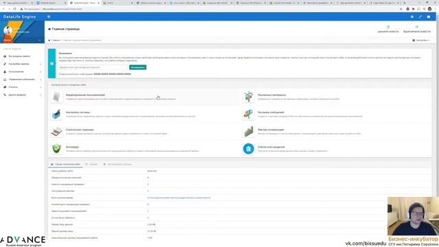Open Рекламные материалы billboard icon
Viewport: 439px width, 247px height.
pos(248,97)
